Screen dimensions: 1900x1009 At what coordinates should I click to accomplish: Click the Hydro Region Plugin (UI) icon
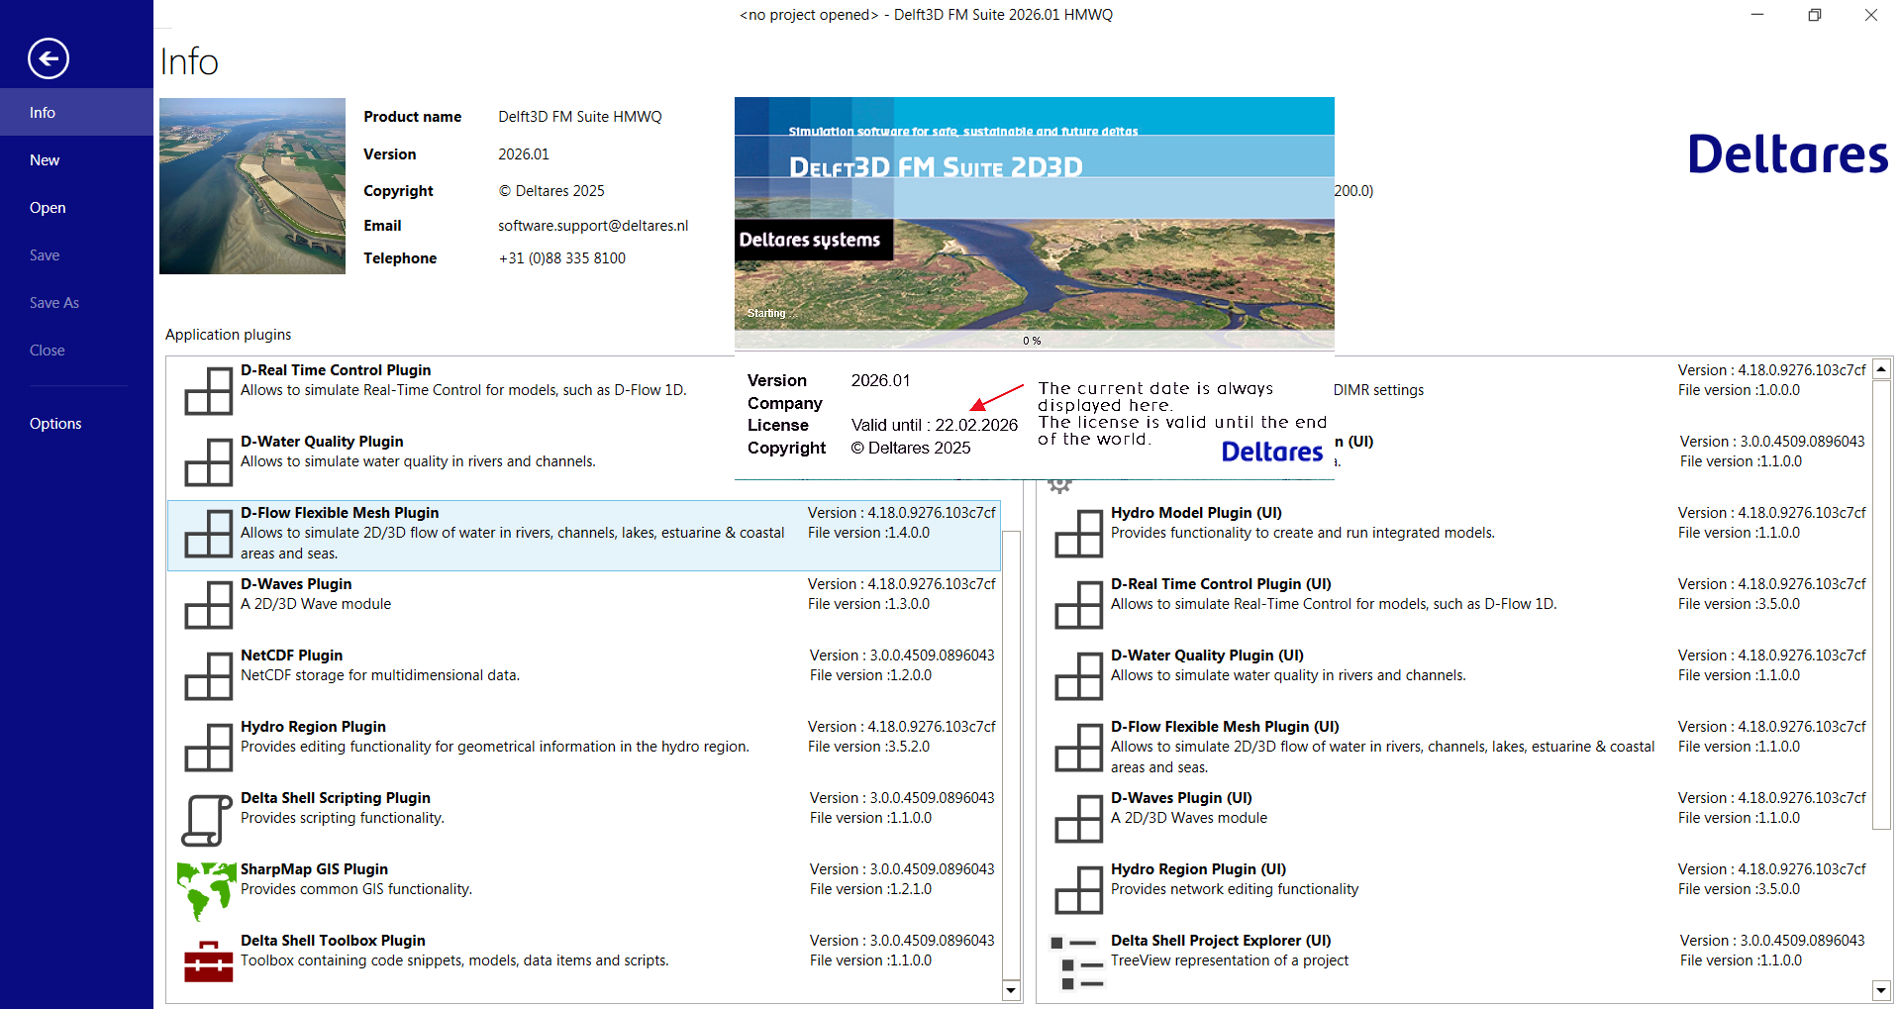[x=1079, y=890]
